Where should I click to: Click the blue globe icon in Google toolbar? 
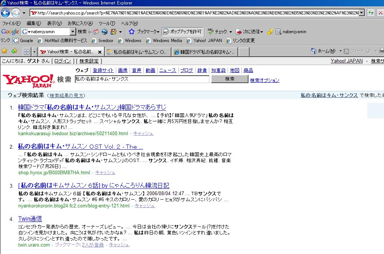click(x=105, y=32)
